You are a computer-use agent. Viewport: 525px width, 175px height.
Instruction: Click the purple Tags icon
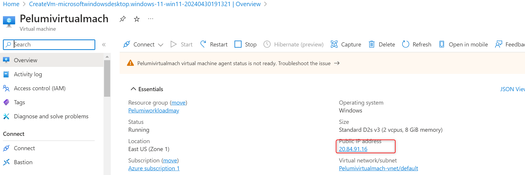point(6,102)
